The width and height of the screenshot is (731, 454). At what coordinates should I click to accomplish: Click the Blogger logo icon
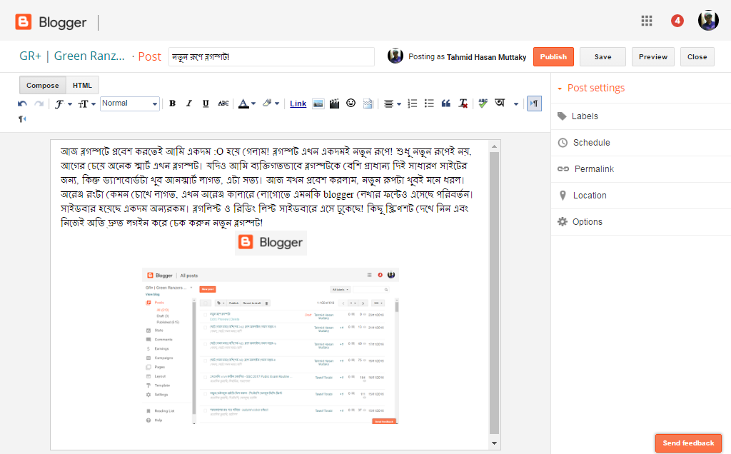[24, 22]
